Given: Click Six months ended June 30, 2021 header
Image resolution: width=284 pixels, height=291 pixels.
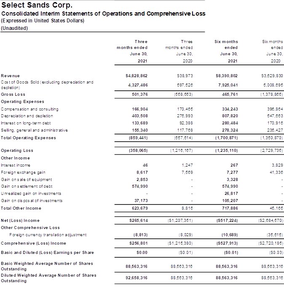Looking at the screenshot, I should coord(226,51).
